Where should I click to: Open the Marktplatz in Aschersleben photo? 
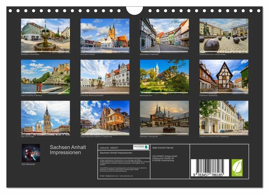(x=45, y=36)
